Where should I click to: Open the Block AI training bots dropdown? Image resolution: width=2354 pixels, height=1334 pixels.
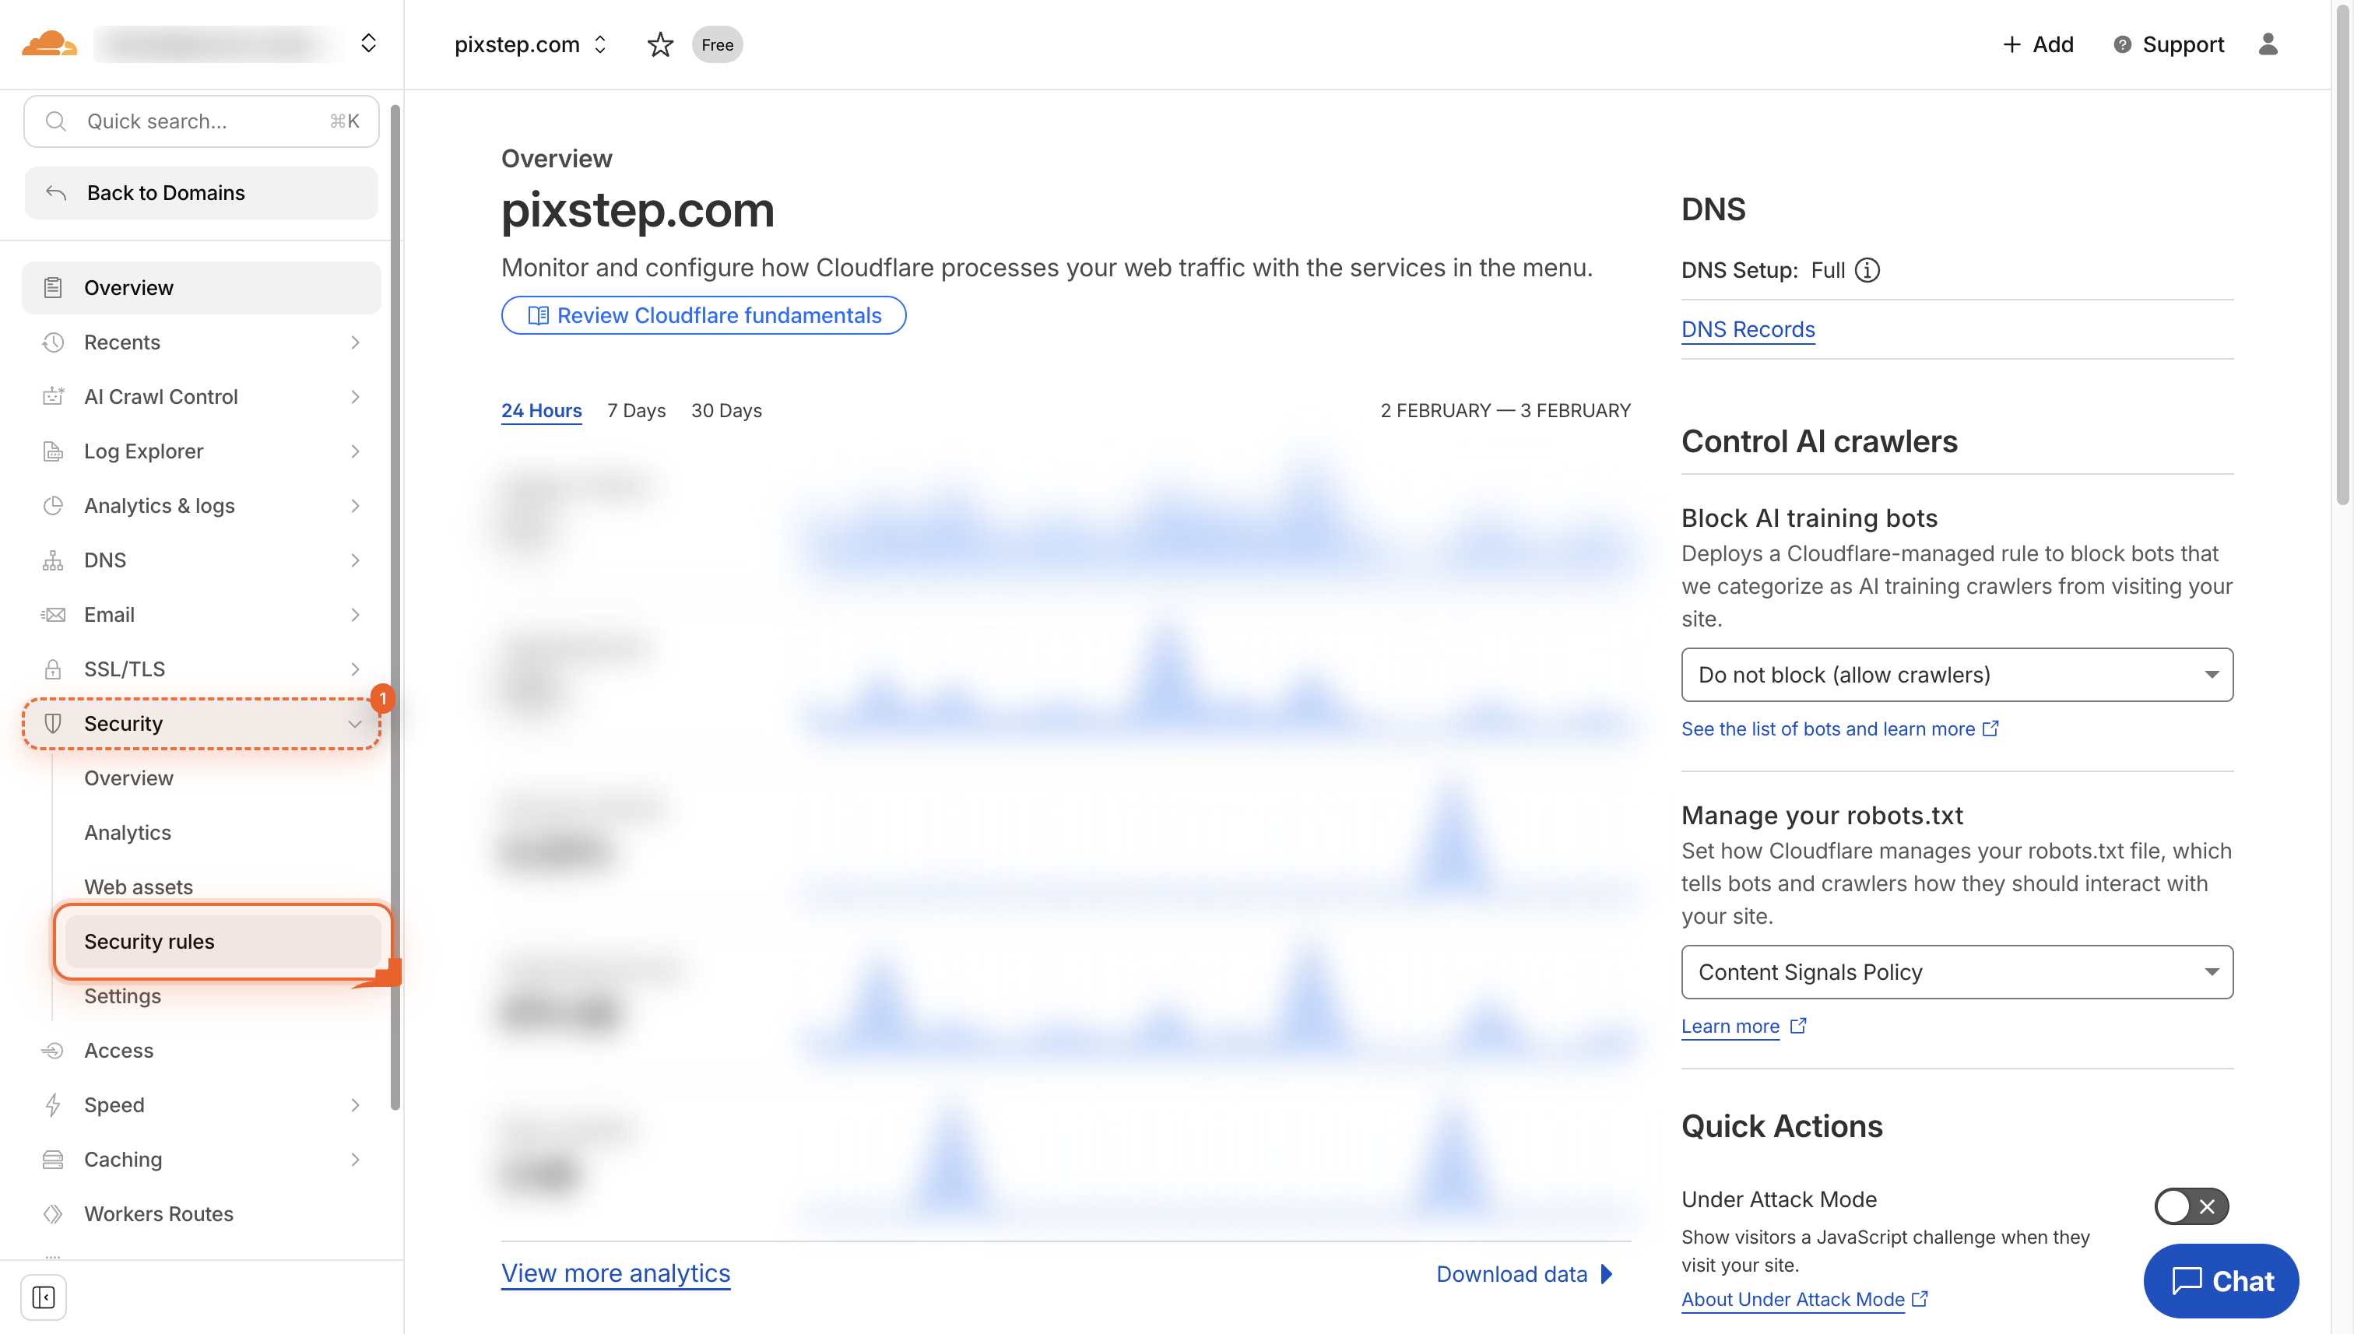[x=1957, y=674]
